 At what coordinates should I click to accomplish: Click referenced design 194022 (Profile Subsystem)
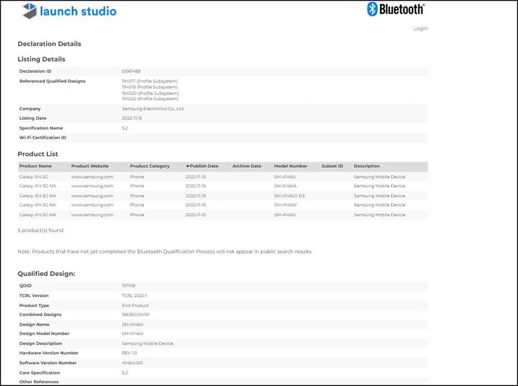[150, 98]
